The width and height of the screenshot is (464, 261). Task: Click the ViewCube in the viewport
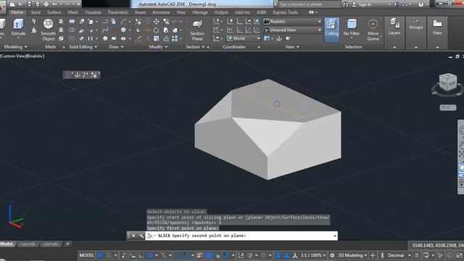pyautogui.click(x=447, y=83)
